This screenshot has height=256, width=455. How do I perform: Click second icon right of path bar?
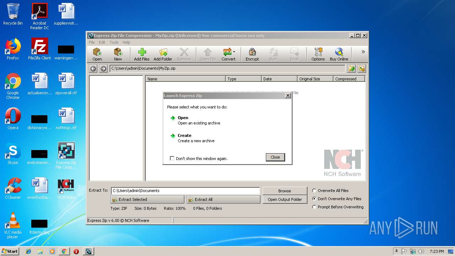coord(362,69)
